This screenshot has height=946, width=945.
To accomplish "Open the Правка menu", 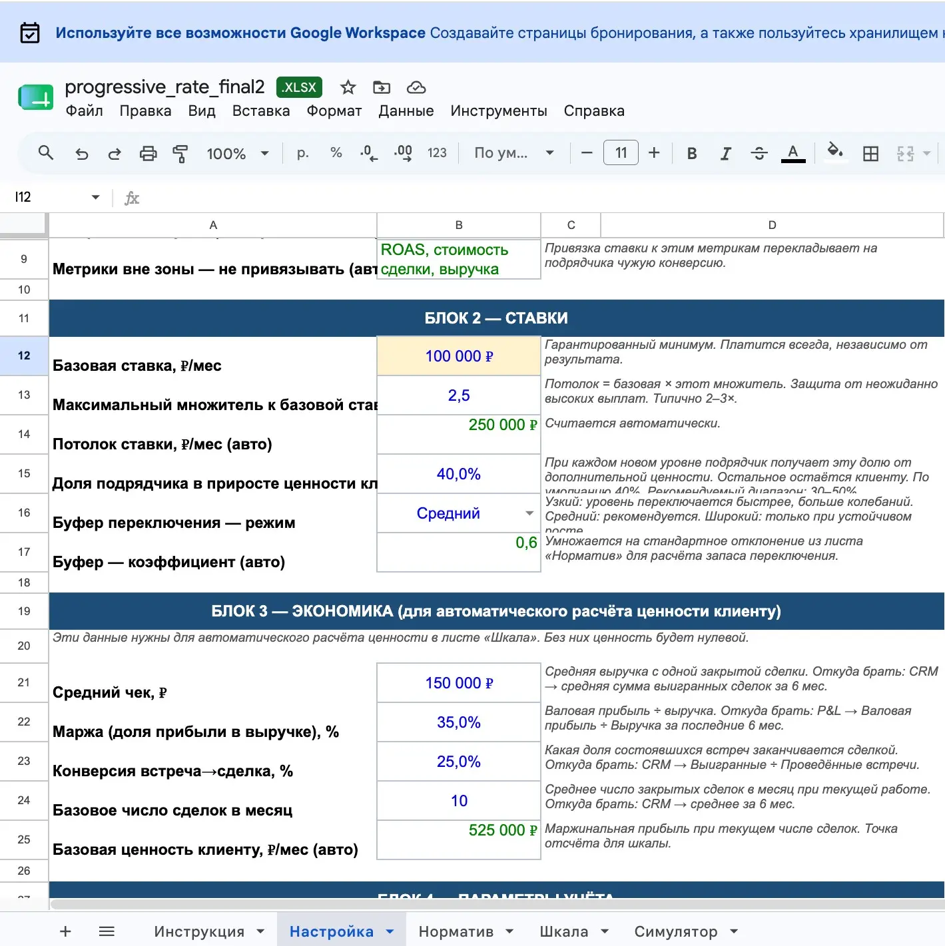I will pos(145,111).
